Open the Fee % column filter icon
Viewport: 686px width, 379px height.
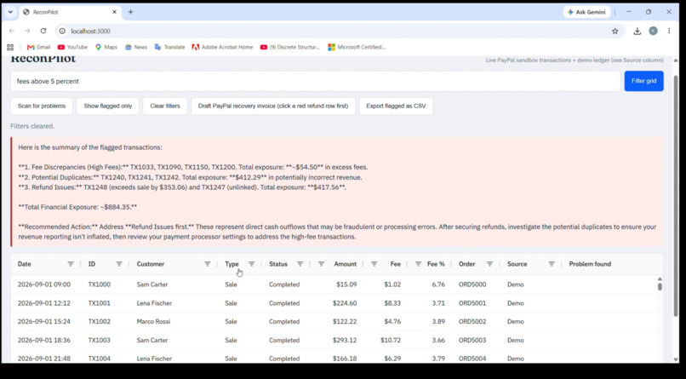(x=418, y=264)
